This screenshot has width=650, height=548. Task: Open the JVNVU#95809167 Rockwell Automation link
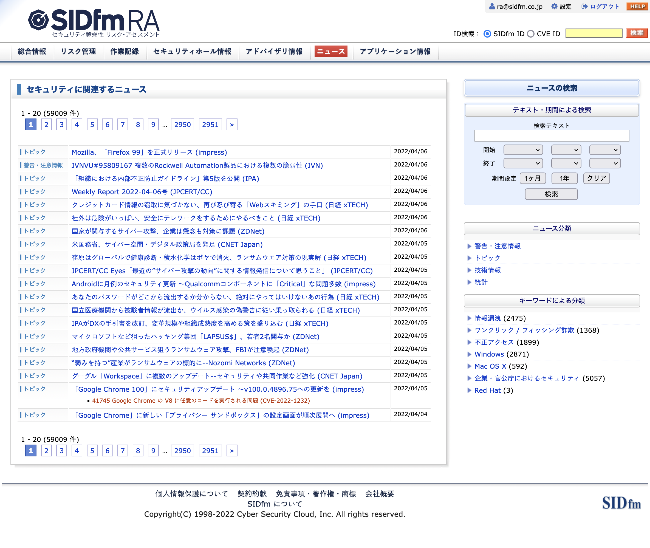tap(197, 166)
